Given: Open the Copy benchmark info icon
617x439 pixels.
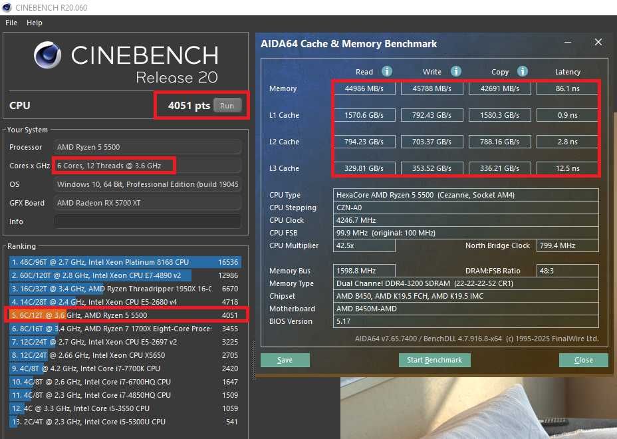Looking at the screenshot, I should point(523,71).
